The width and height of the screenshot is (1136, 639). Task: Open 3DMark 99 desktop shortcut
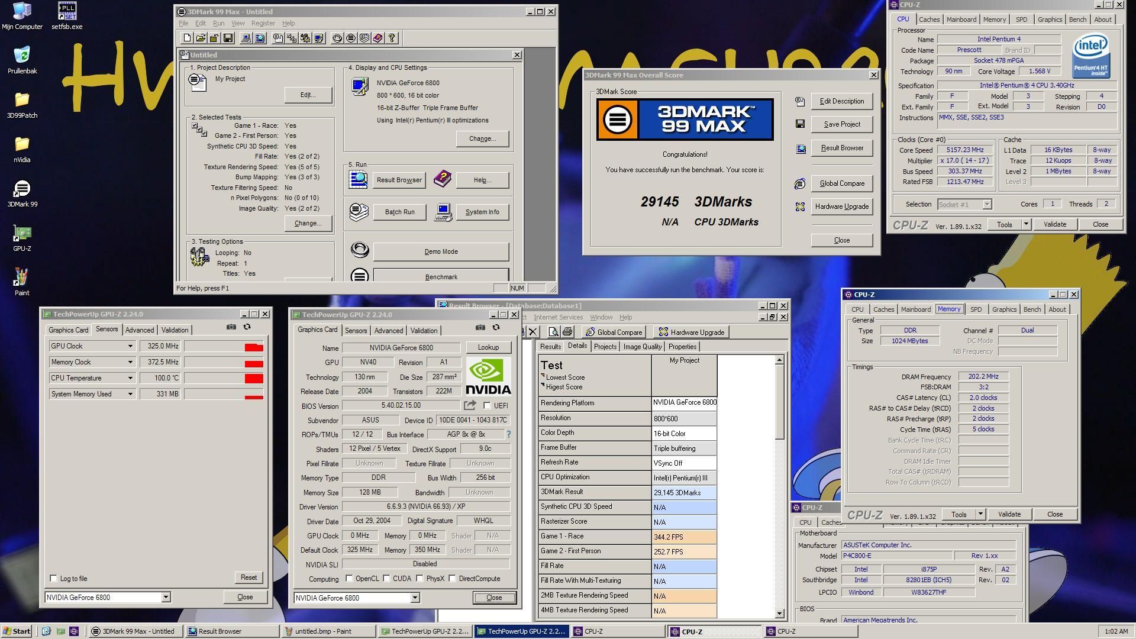[22, 194]
